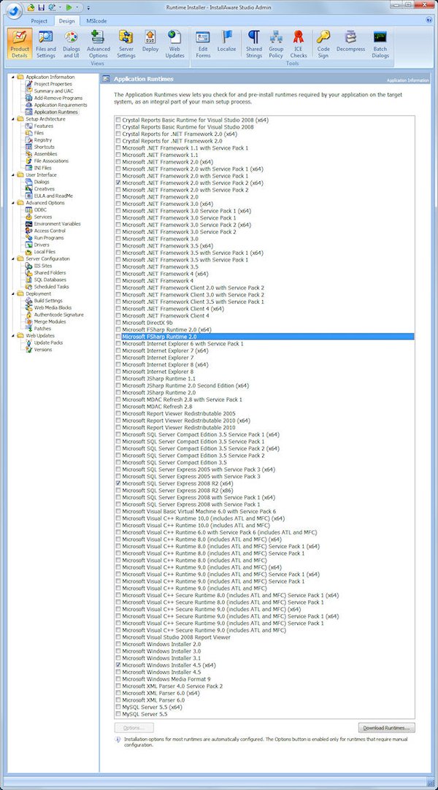Image resolution: width=438 pixels, height=790 pixels.
Task: Open the Advanced Options view
Action: pyautogui.click(x=98, y=45)
